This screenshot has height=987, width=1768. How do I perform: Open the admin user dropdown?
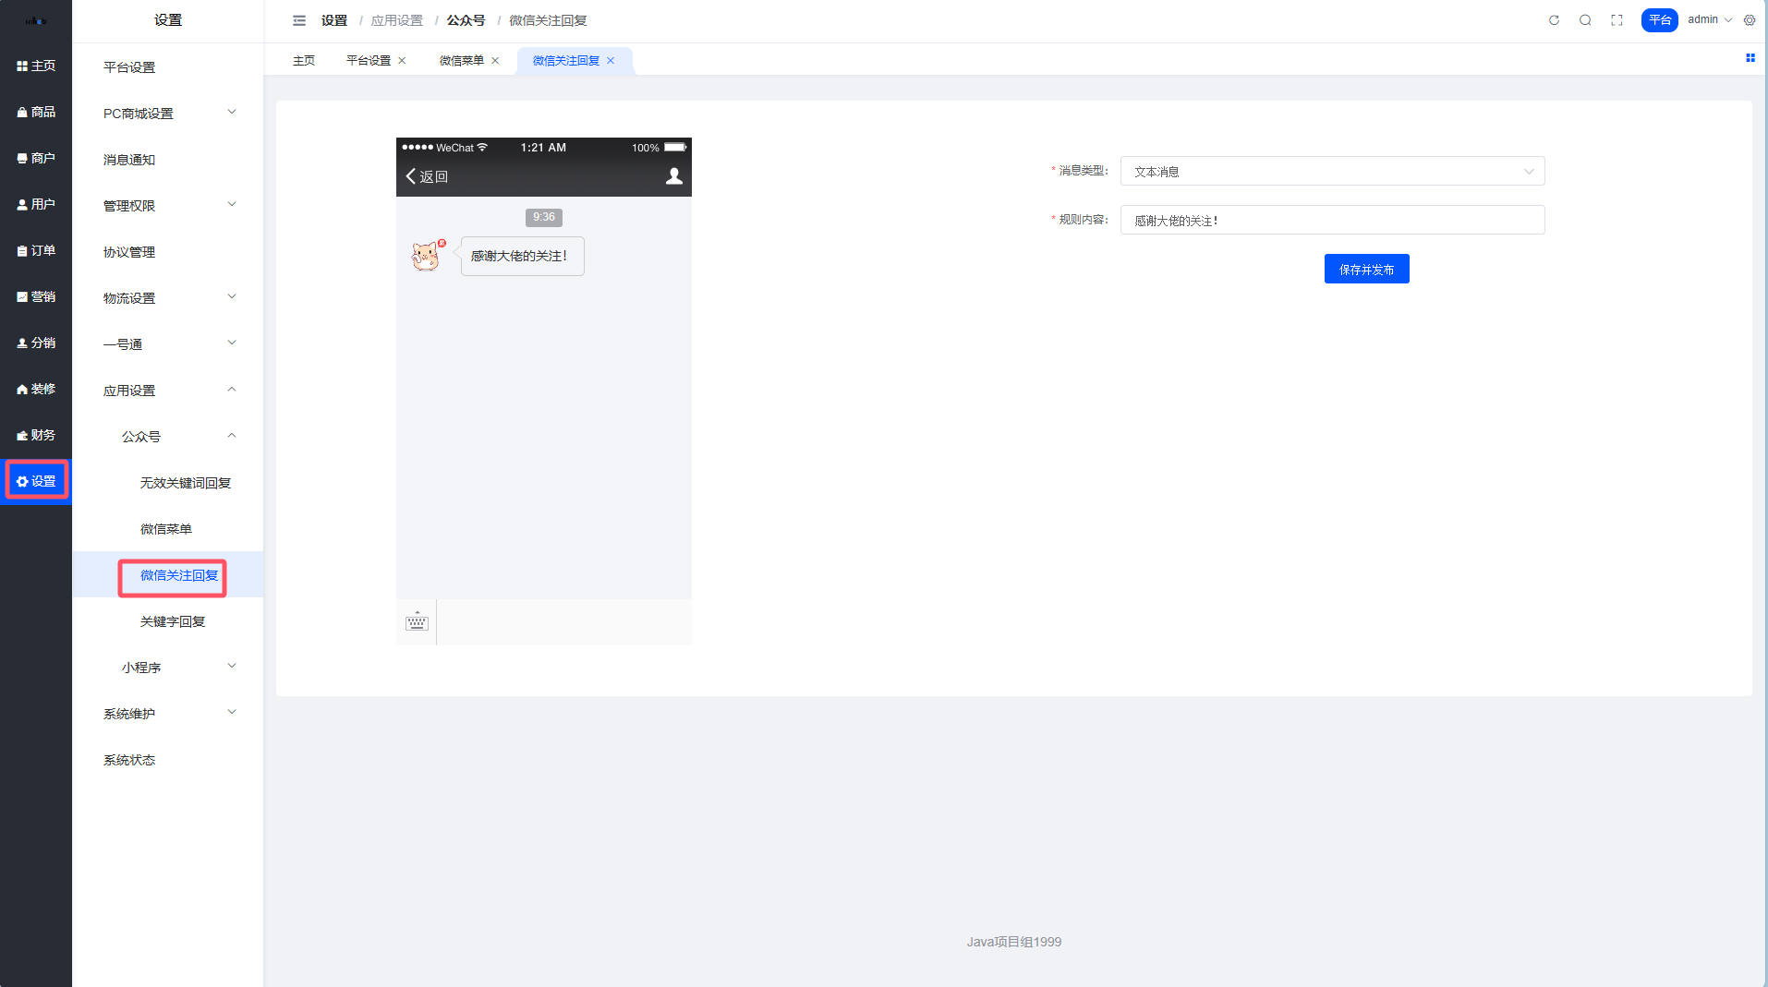[x=1709, y=19]
